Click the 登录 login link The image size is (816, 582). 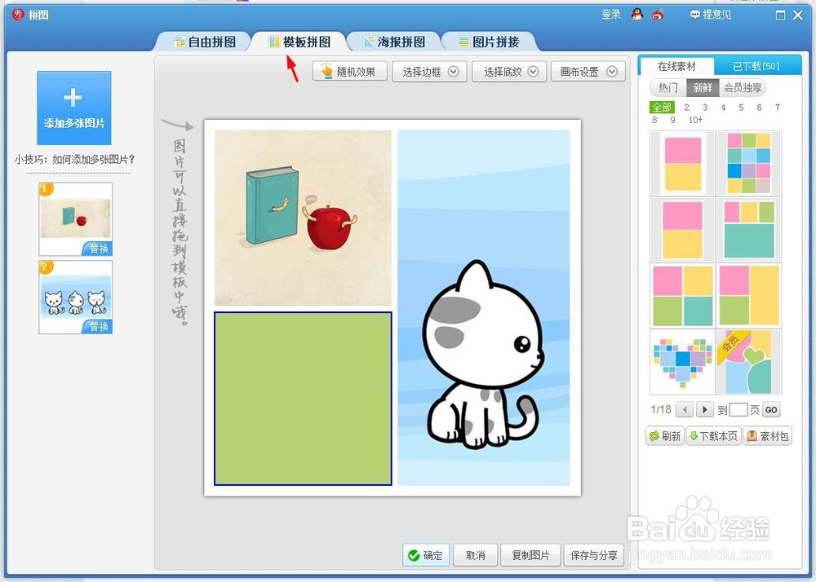pos(611,15)
